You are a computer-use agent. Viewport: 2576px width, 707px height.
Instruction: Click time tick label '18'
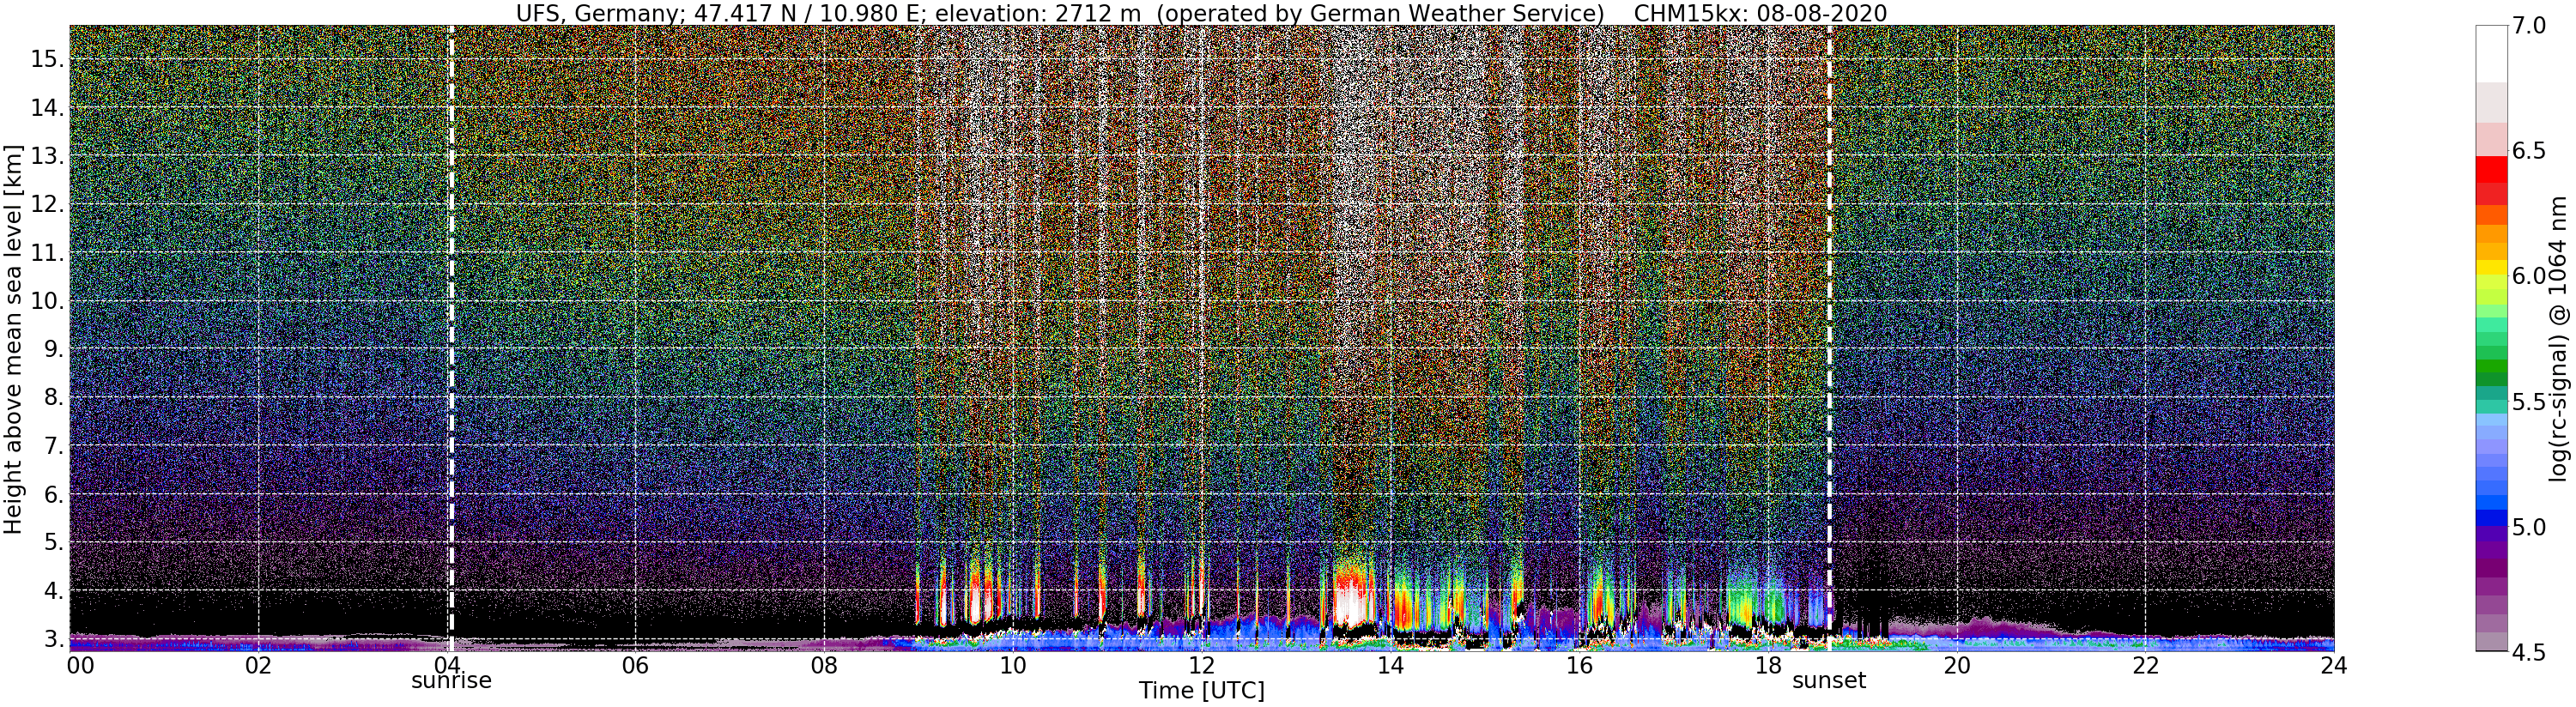[1768, 665]
